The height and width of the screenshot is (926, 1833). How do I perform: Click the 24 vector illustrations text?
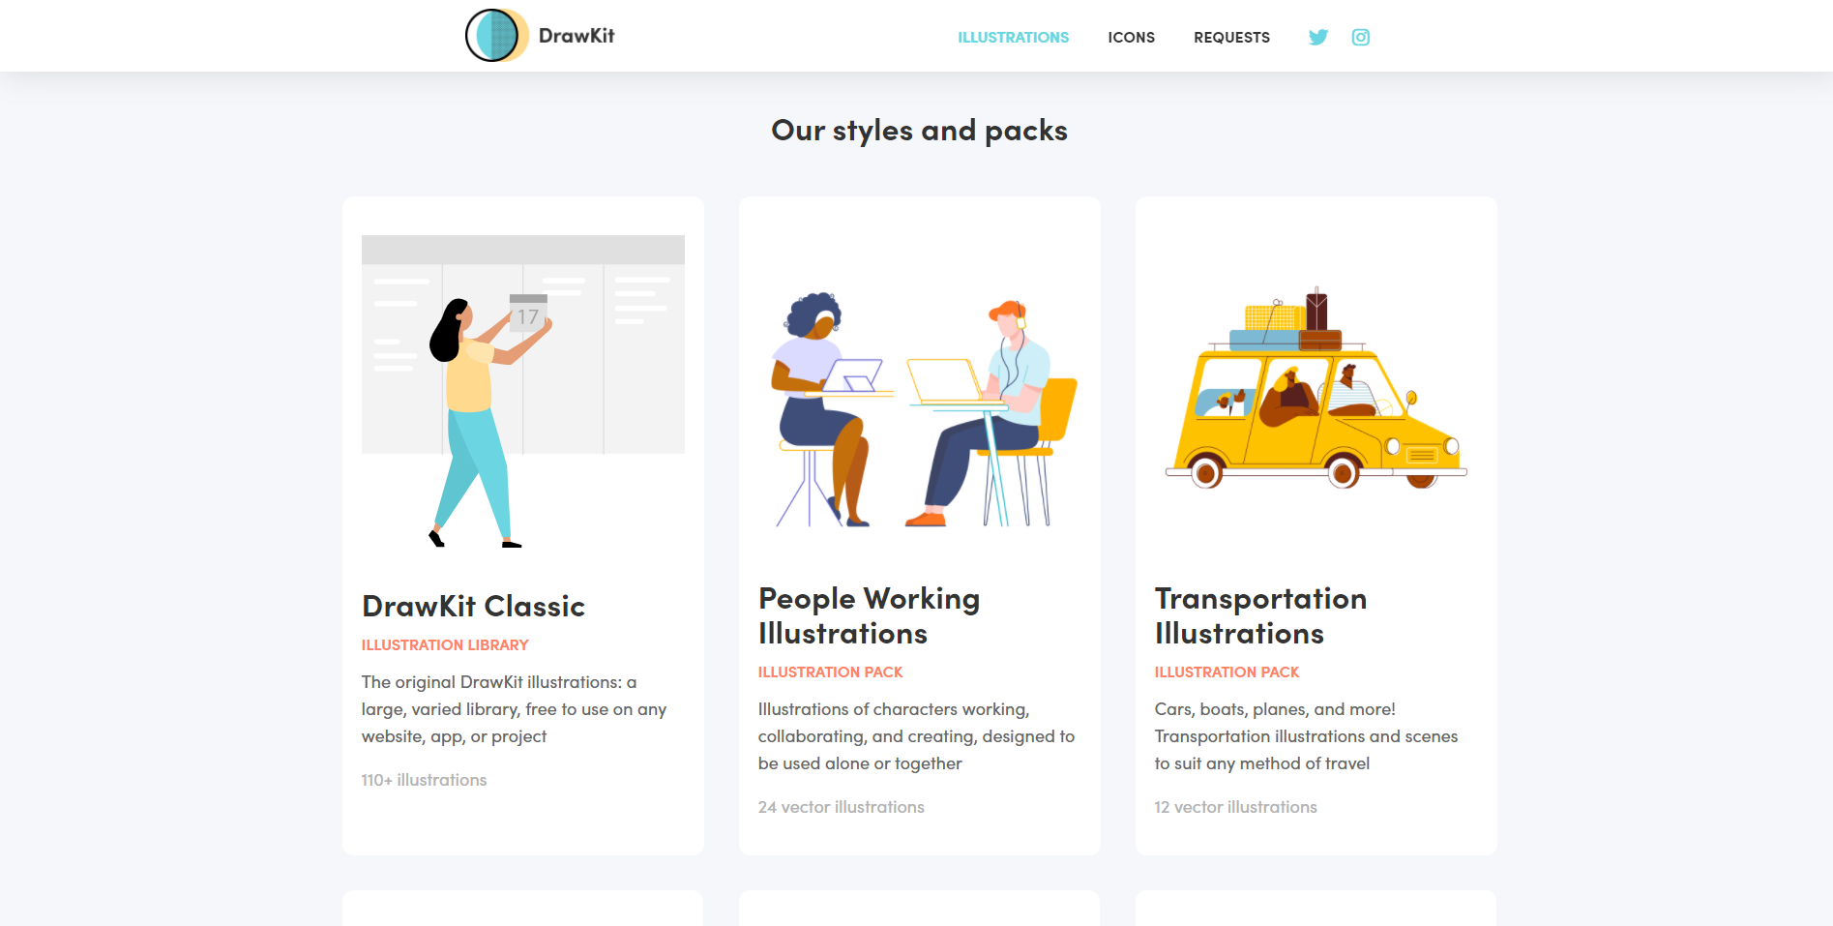(841, 807)
